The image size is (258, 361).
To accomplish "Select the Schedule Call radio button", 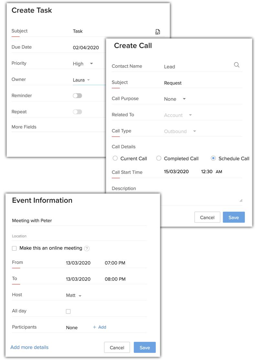I will pyautogui.click(x=213, y=158).
